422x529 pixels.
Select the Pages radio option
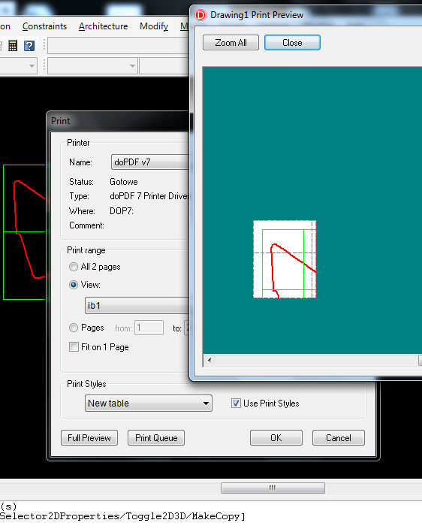point(73,328)
